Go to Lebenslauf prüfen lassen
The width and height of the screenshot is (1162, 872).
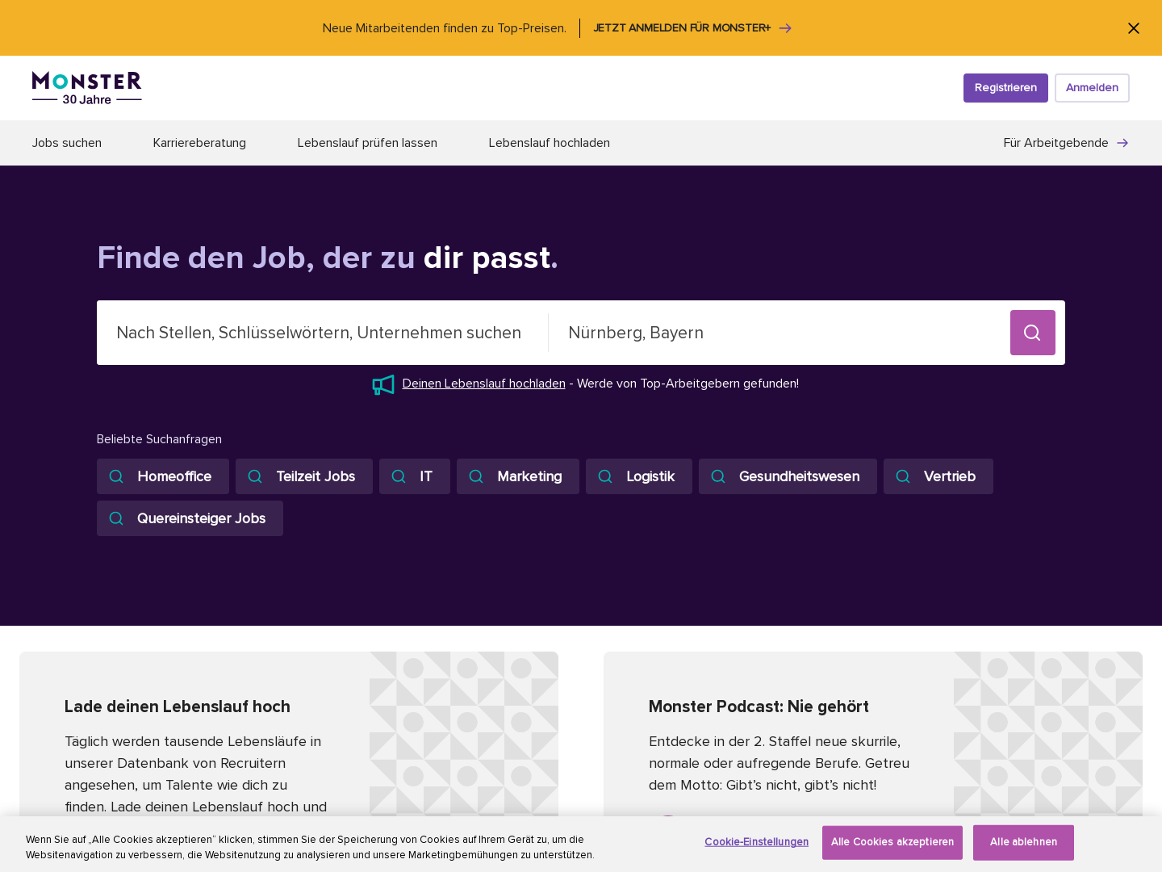click(x=367, y=143)
